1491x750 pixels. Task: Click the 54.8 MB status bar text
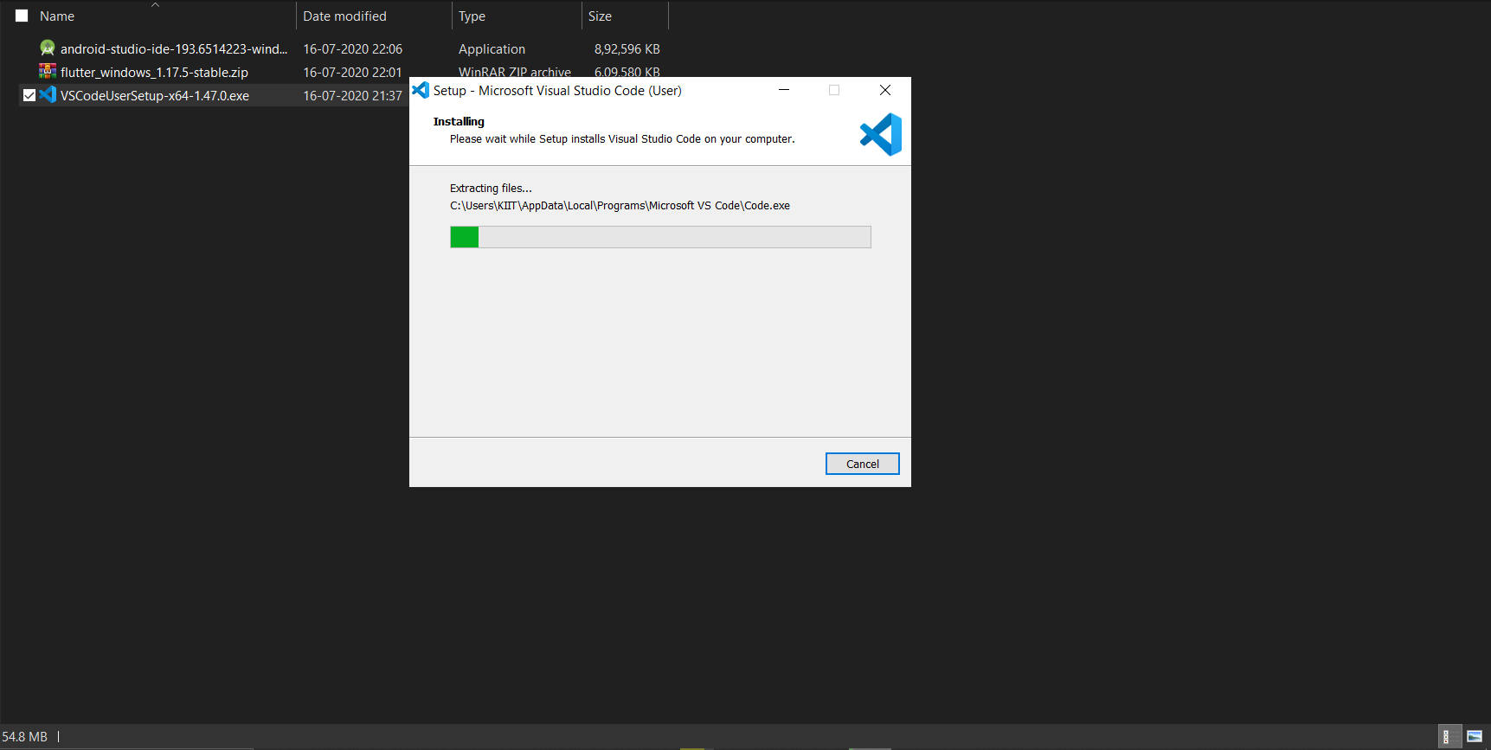click(25, 737)
